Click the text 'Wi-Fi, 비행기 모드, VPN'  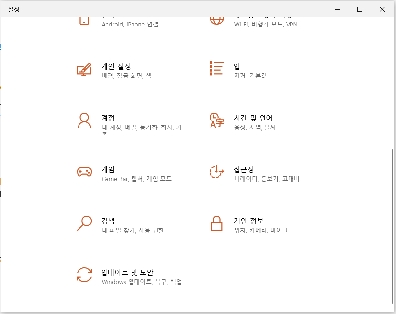[265, 24]
